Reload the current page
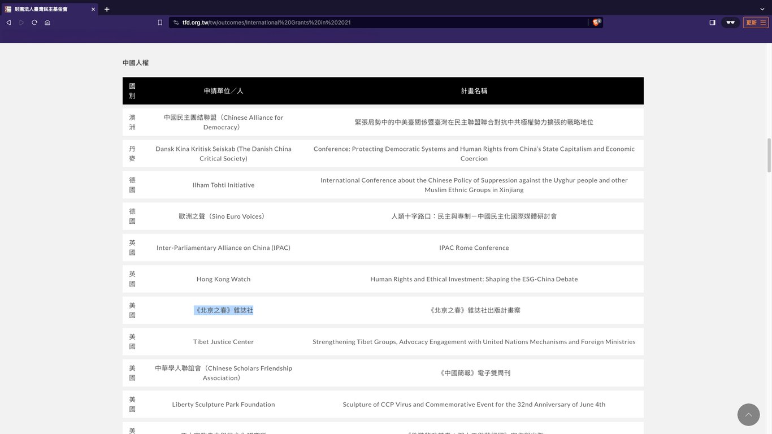 (x=34, y=23)
